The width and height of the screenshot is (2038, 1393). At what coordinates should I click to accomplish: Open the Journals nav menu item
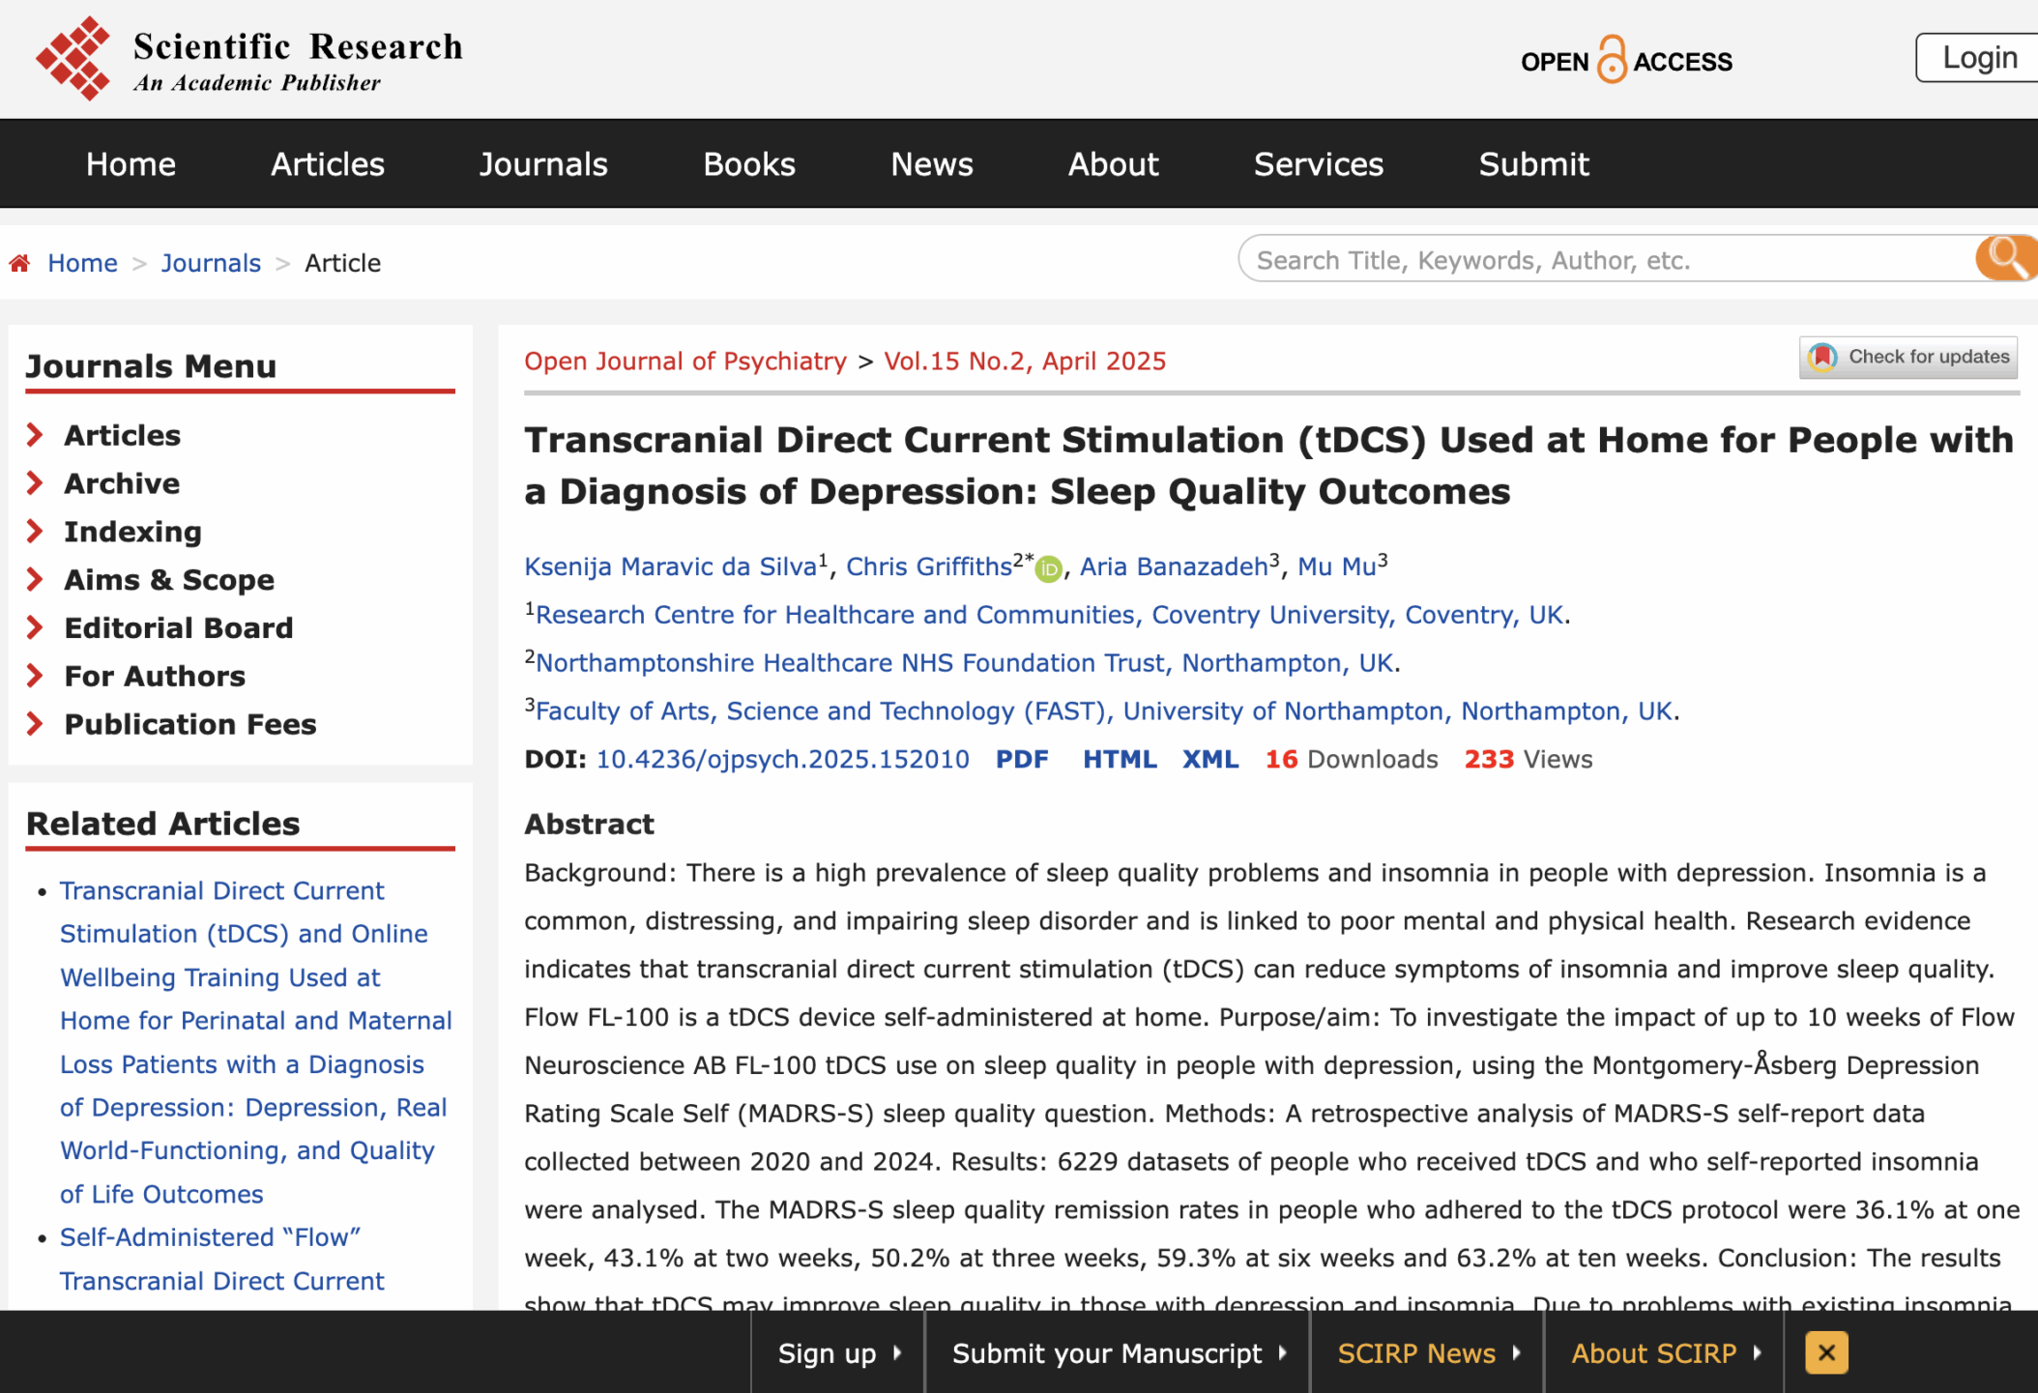543,164
